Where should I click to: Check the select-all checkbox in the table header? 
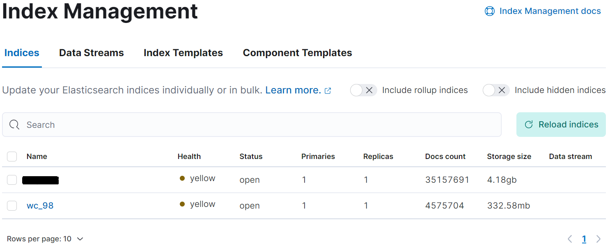pyautogui.click(x=12, y=156)
